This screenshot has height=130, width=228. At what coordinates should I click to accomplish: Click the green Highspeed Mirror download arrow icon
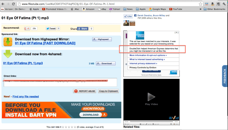click(x=8, y=42)
